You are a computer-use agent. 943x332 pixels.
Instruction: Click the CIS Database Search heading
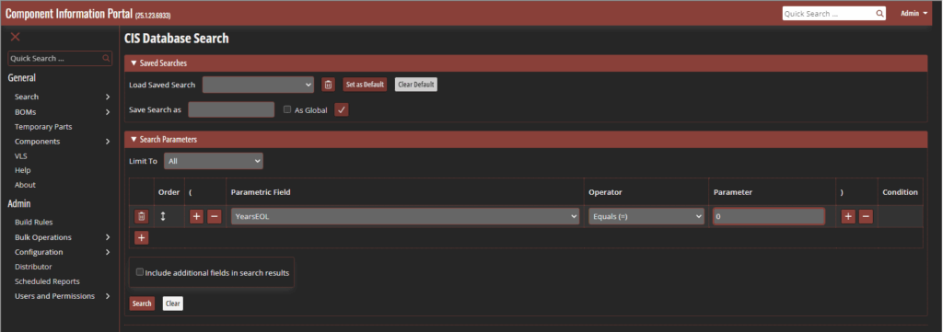pos(176,39)
